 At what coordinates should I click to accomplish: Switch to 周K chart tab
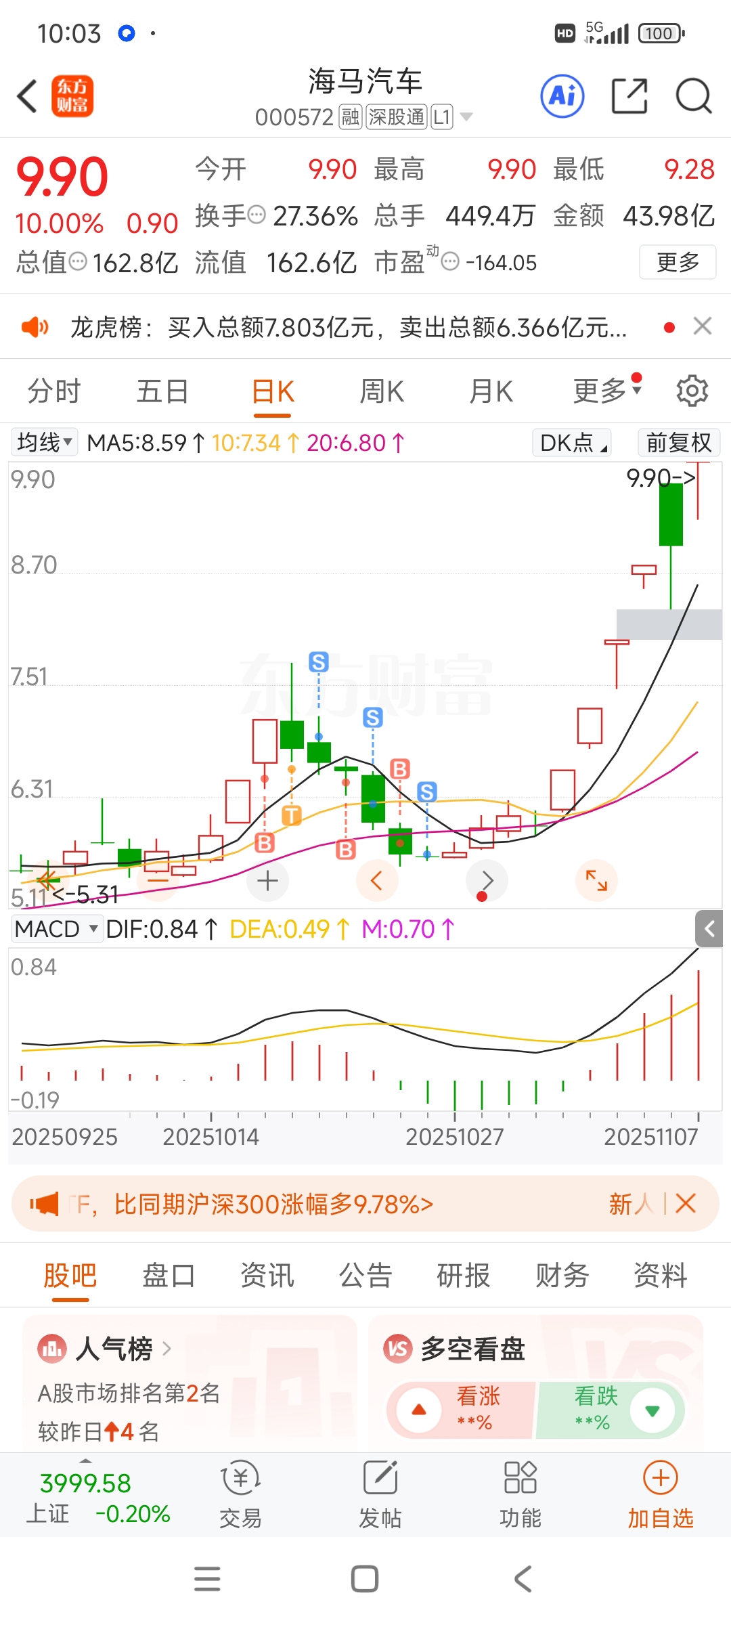[x=382, y=391]
